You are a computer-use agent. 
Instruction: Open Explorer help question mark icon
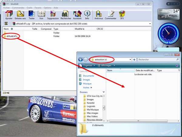pos(177,65)
